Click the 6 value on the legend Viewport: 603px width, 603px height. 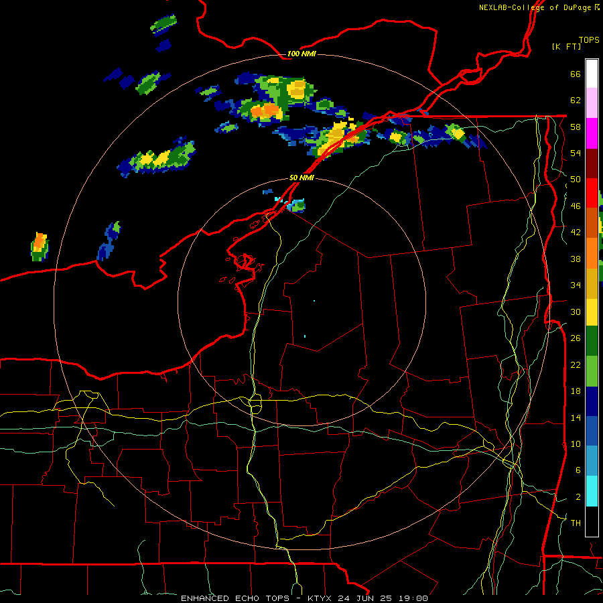pyautogui.click(x=578, y=470)
